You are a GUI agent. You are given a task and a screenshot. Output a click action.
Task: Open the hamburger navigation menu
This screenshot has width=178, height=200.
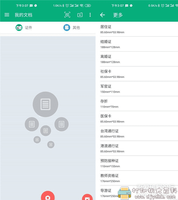coord(7,15)
